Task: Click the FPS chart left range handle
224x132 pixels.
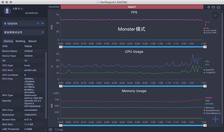Action: point(61,47)
